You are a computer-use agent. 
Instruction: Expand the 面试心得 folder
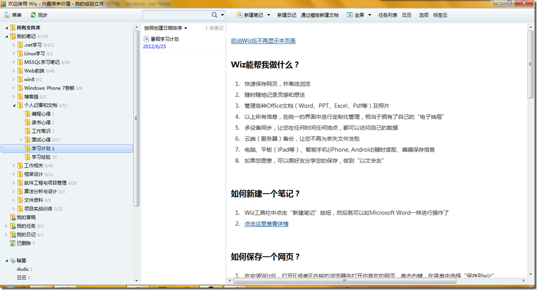[21, 140]
